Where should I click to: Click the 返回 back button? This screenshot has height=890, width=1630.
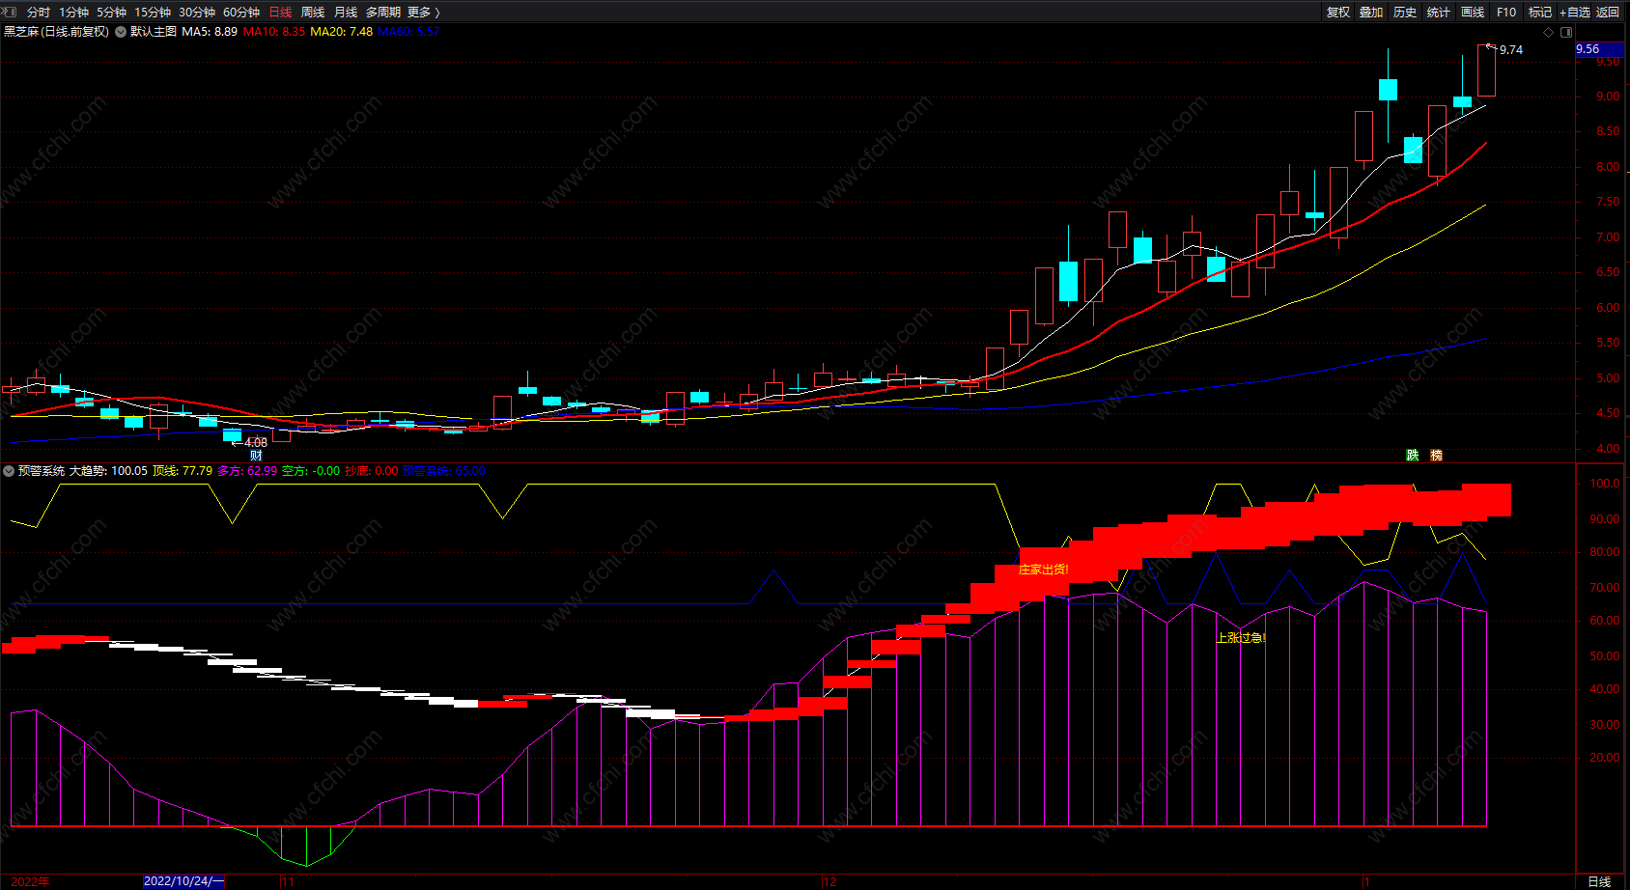pyautogui.click(x=1608, y=13)
